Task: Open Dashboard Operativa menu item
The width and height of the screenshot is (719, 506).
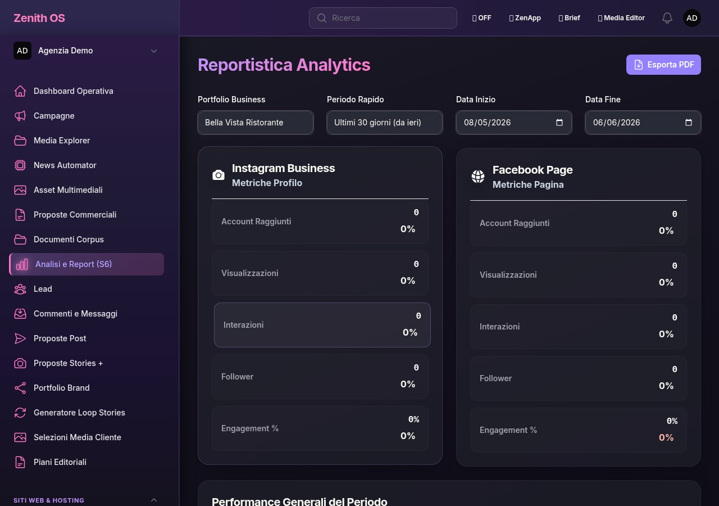Action: [87, 91]
